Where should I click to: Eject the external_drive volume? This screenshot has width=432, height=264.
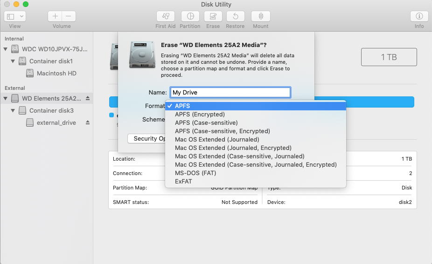(88, 122)
